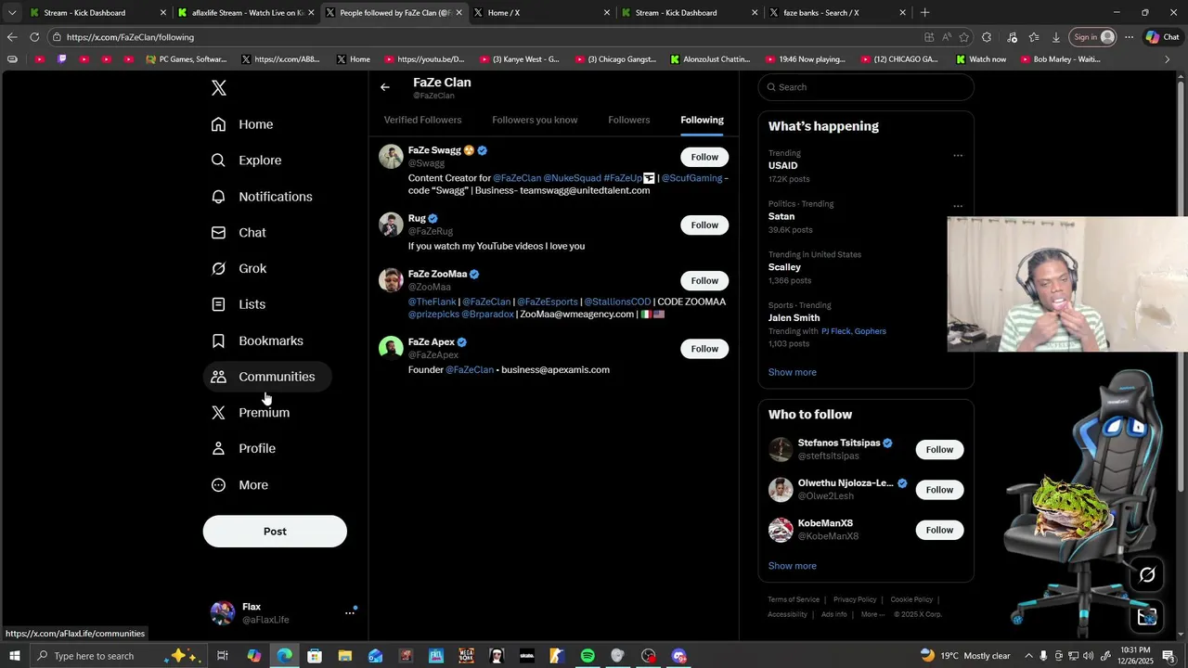Image resolution: width=1188 pixels, height=668 pixels.
Task: Open Grok in the sidebar
Action: click(239, 269)
